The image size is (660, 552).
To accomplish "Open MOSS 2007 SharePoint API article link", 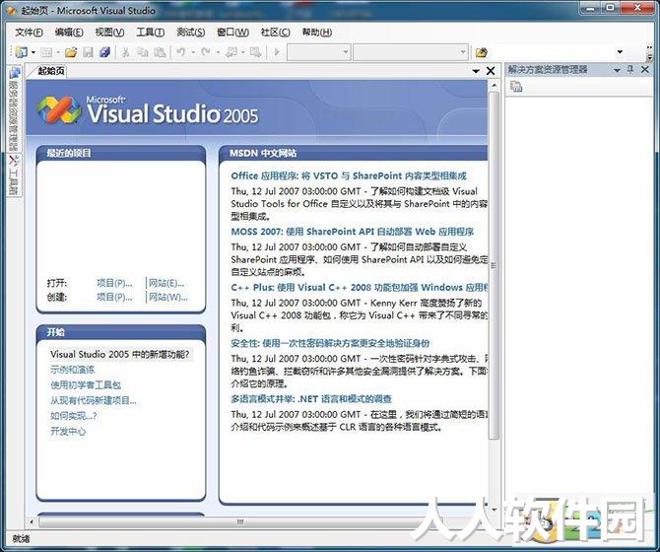I will pyautogui.click(x=353, y=232).
